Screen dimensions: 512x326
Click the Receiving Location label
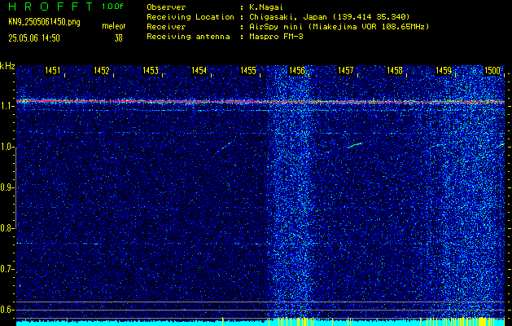tap(190, 16)
